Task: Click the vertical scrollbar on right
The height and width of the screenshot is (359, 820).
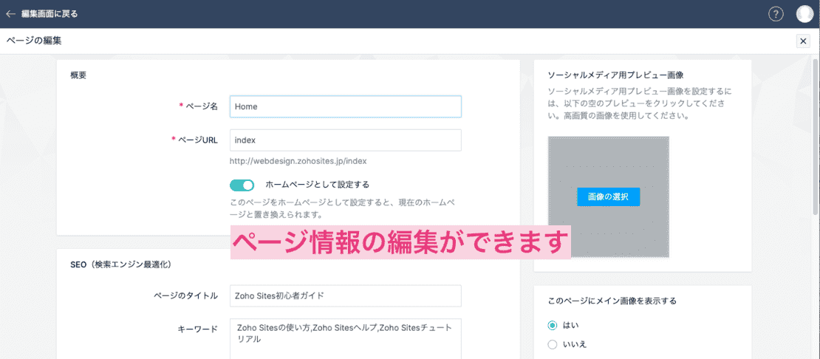Action: click(816, 136)
